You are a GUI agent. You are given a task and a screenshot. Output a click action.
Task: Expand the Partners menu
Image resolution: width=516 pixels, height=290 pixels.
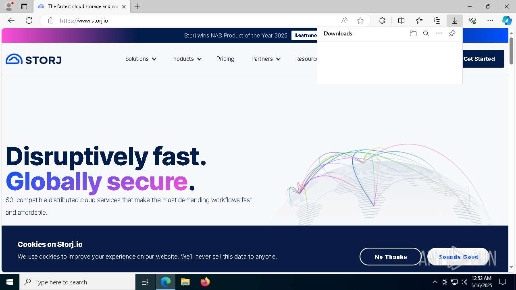pos(266,59)
